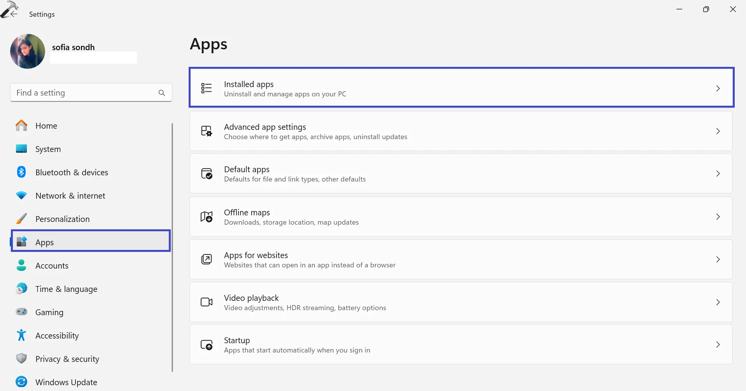Expand Startup row chevron arrow
This screenshot has height=391, width=746.
coord(718,345)
